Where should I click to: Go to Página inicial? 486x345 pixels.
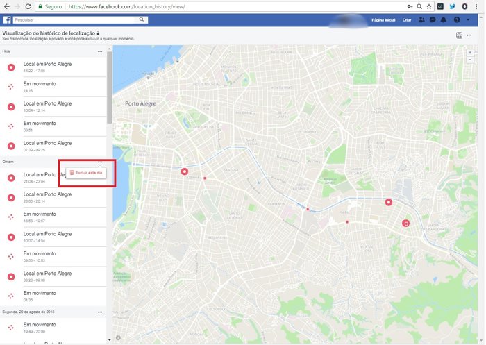coord(383,20)
